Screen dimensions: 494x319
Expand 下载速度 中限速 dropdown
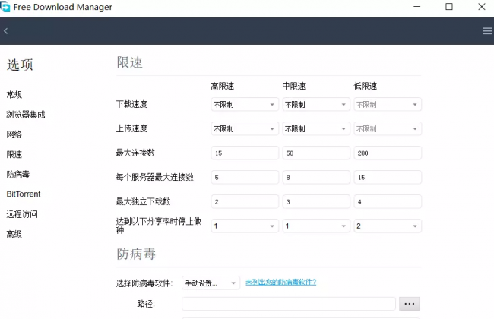click(316, 104)
